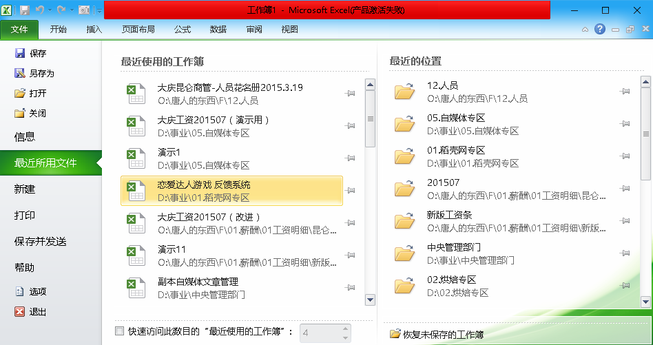The height and width of the screenshot is (345, 653).
Task: Switch to the 文件 tab
Action: pos(19,30)
